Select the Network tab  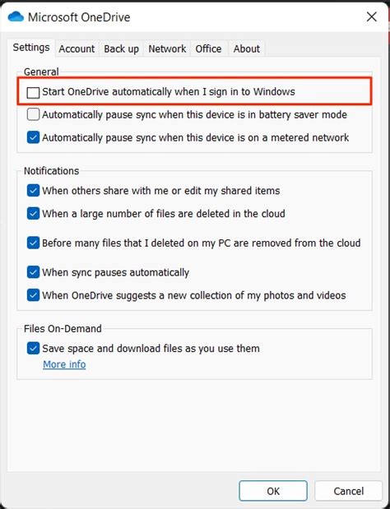pos(167,49)
